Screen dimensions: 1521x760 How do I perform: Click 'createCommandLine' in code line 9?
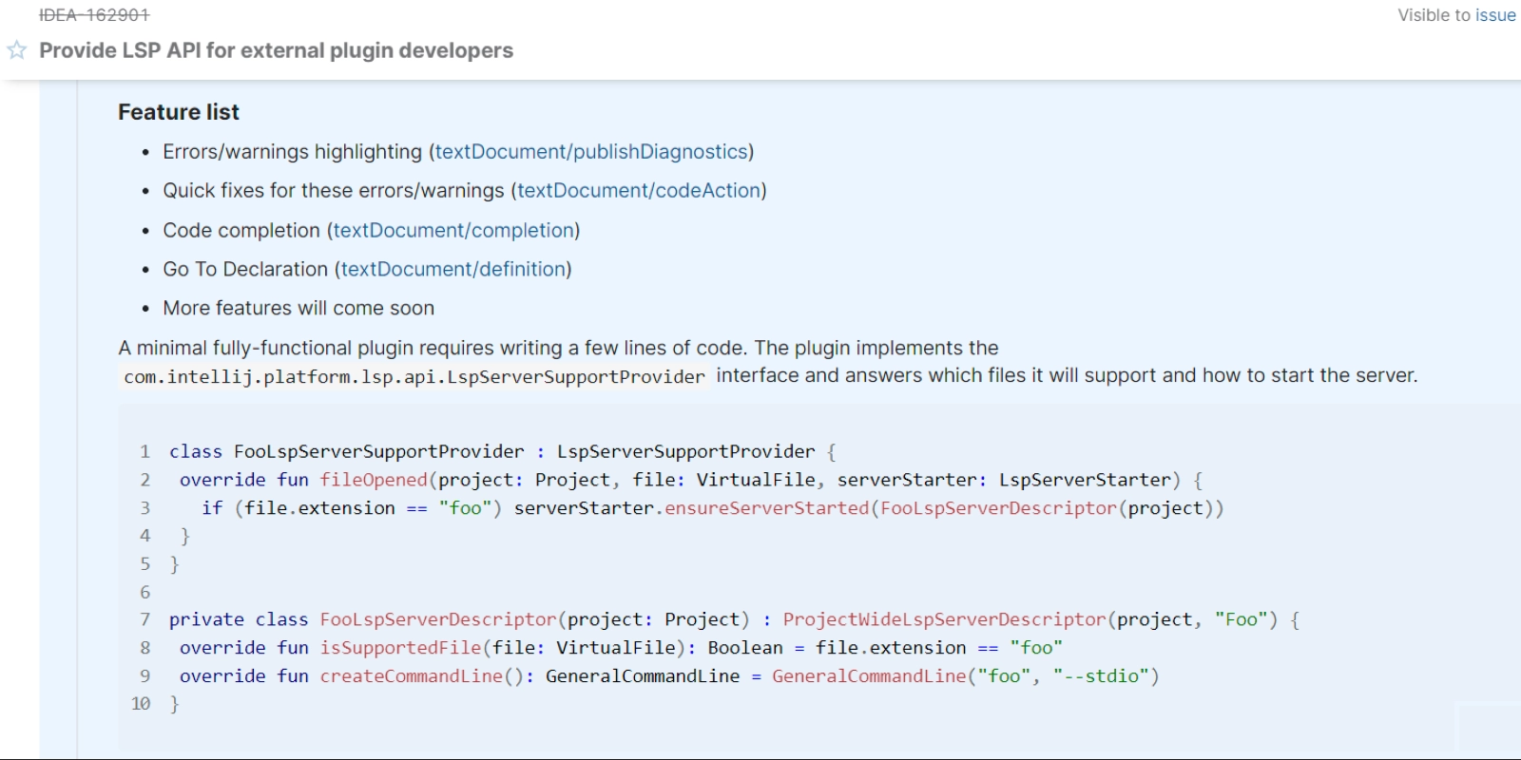coord(411,676)
